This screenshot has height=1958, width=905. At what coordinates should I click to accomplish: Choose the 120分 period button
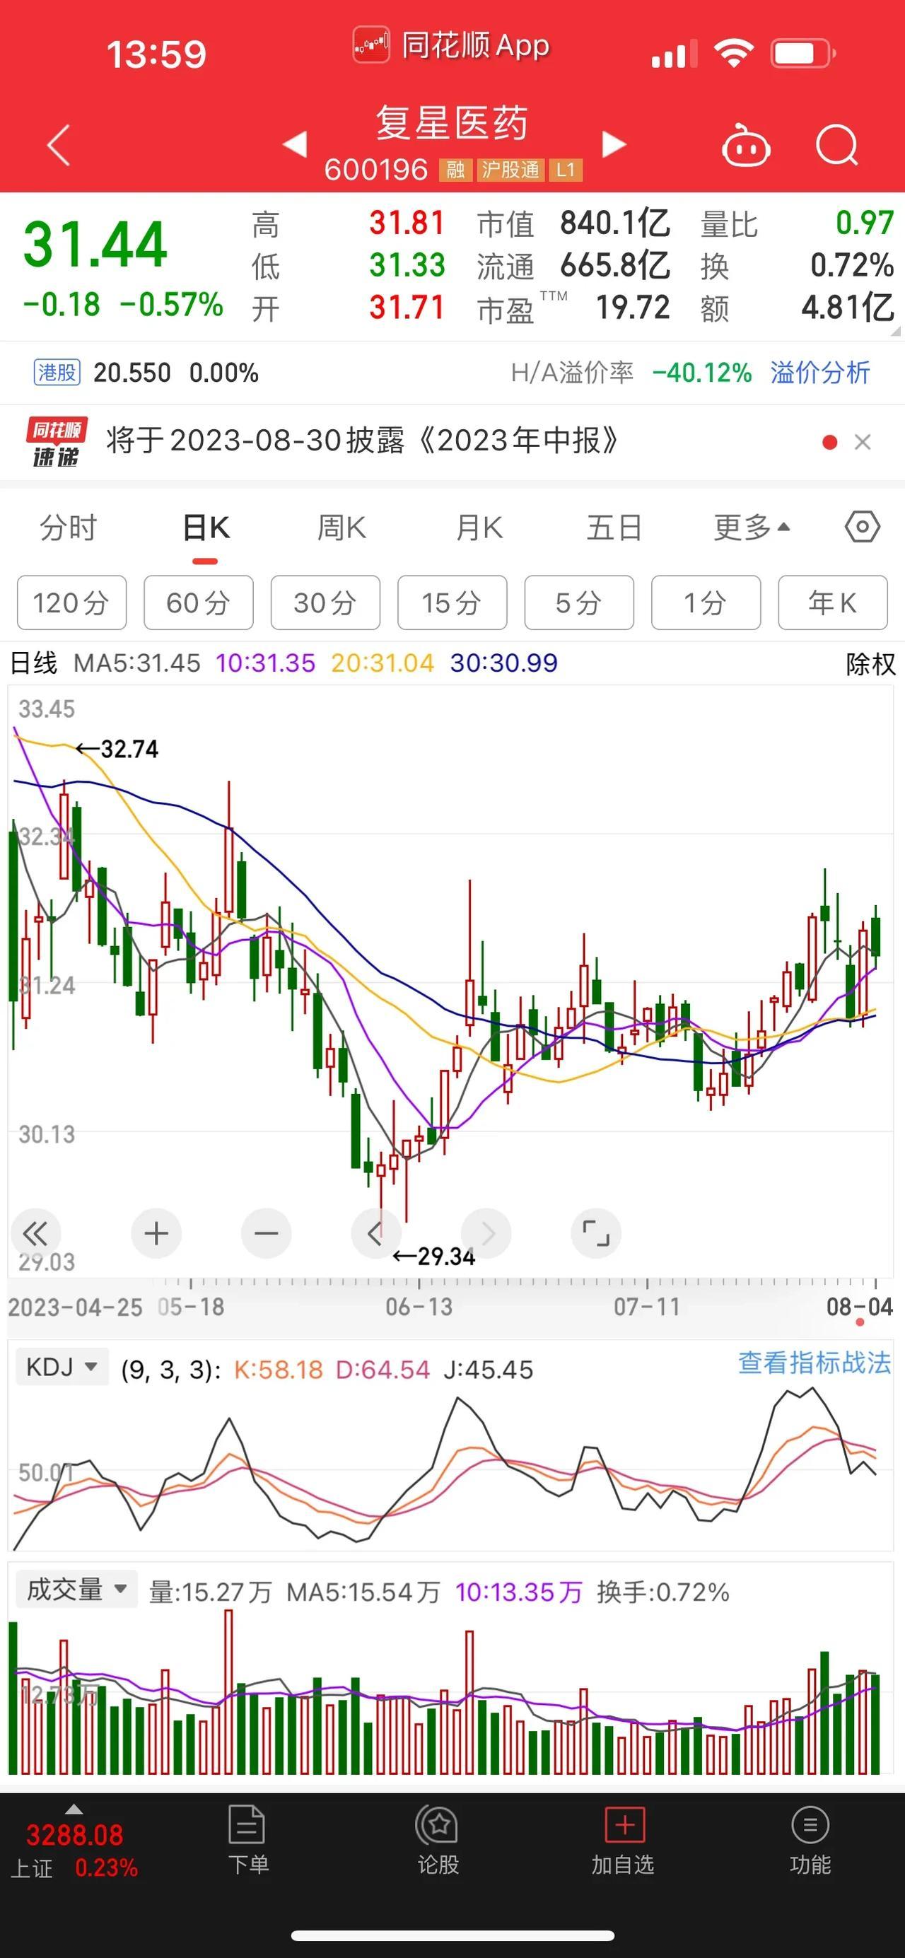pos(71,602)
